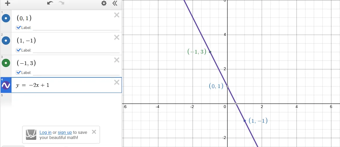The height and width of the screenshot is (147, 340).
Task: Delete expression (1, −1)
Action: (x=117, y=37)
